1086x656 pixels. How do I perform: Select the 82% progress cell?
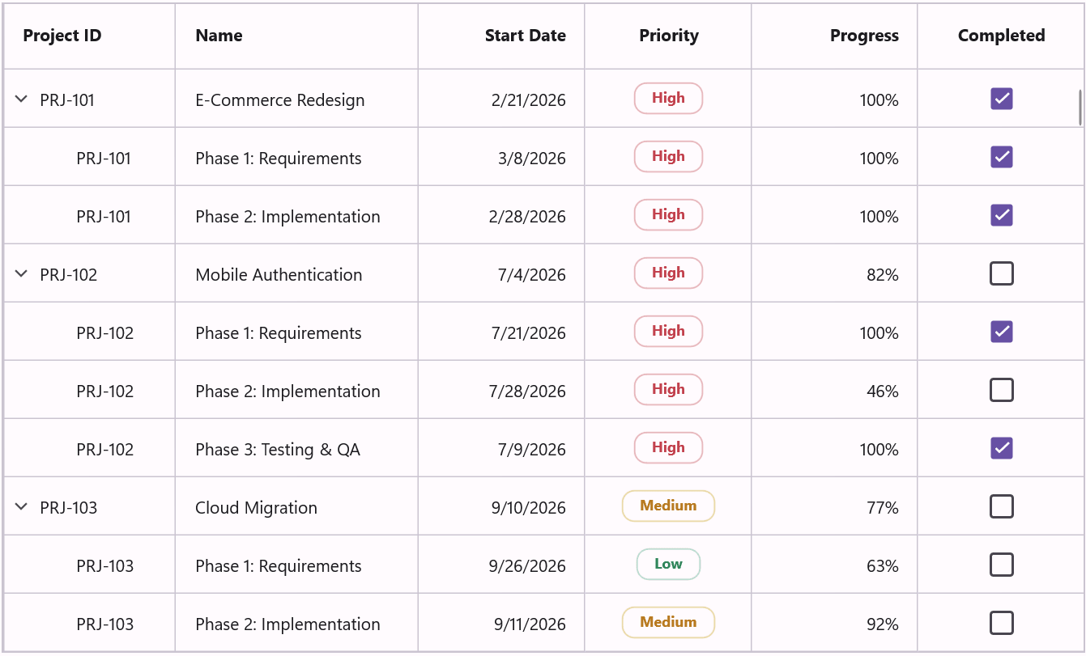834,273
